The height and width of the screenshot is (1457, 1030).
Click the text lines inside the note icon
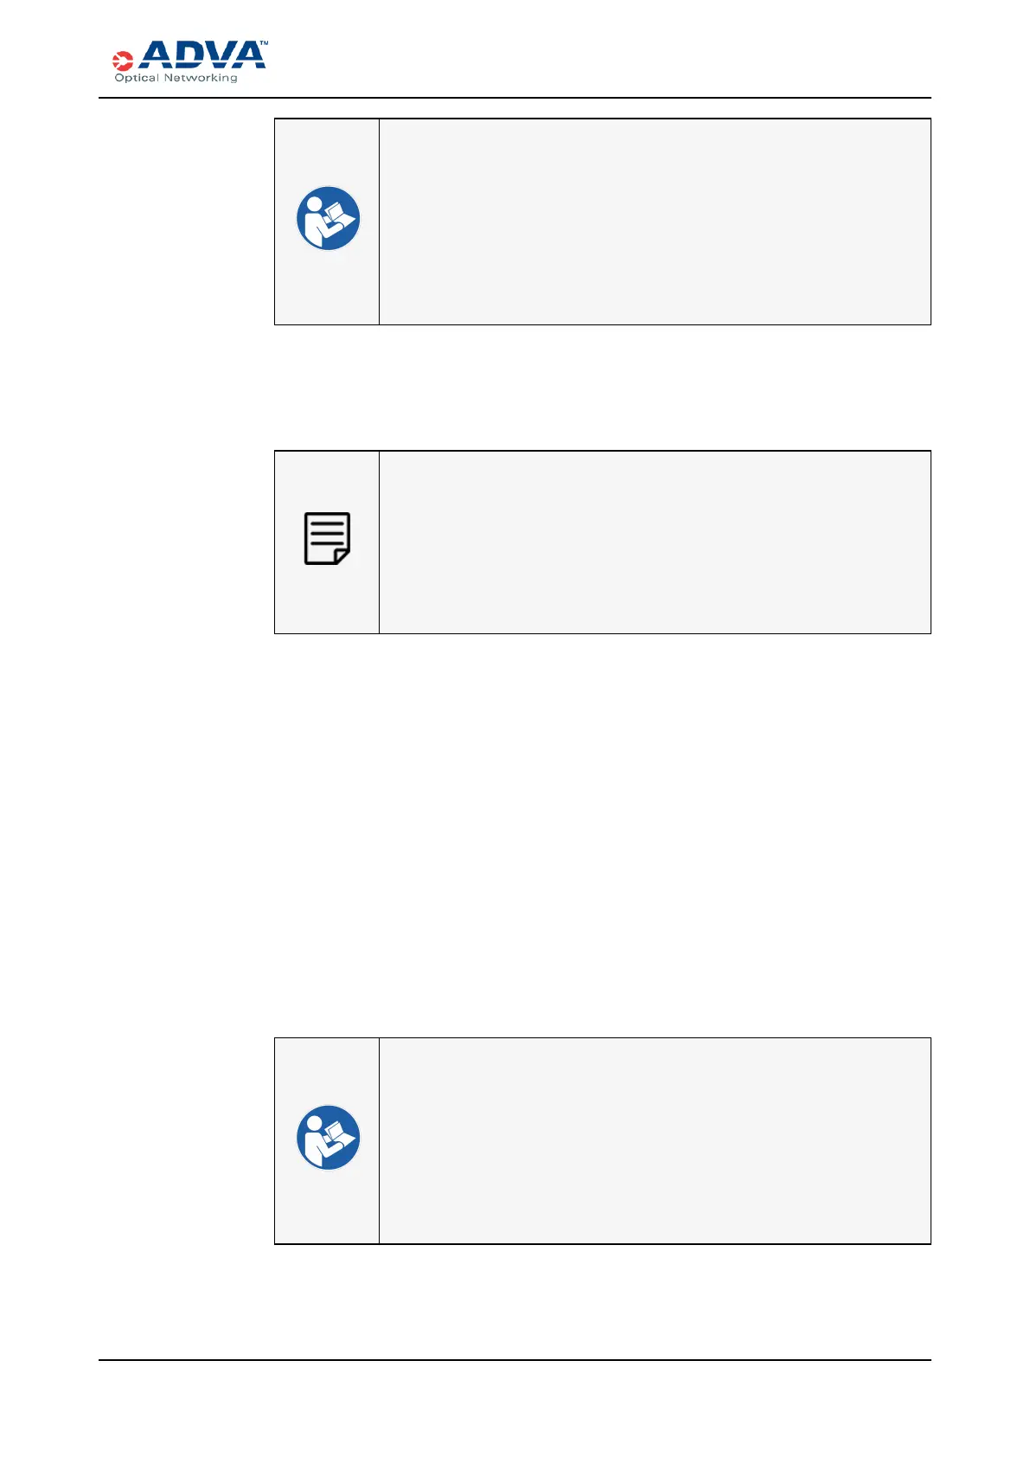click(x=327, y=530)
